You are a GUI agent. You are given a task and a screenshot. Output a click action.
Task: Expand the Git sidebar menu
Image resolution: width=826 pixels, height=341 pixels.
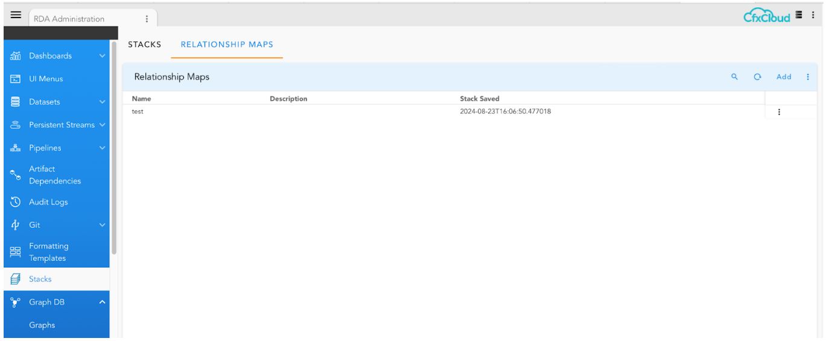102,225
